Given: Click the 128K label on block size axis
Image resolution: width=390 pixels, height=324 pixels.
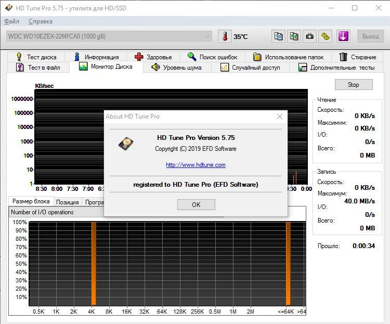Looking at the screenshot, I should click(x=179, y=312).
